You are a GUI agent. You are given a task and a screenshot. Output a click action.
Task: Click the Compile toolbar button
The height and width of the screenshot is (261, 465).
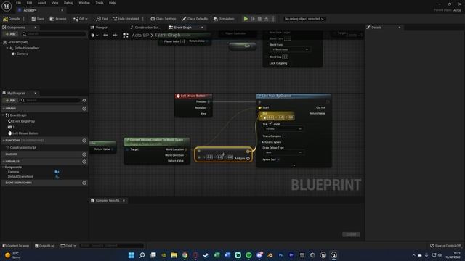coord(12,19)
